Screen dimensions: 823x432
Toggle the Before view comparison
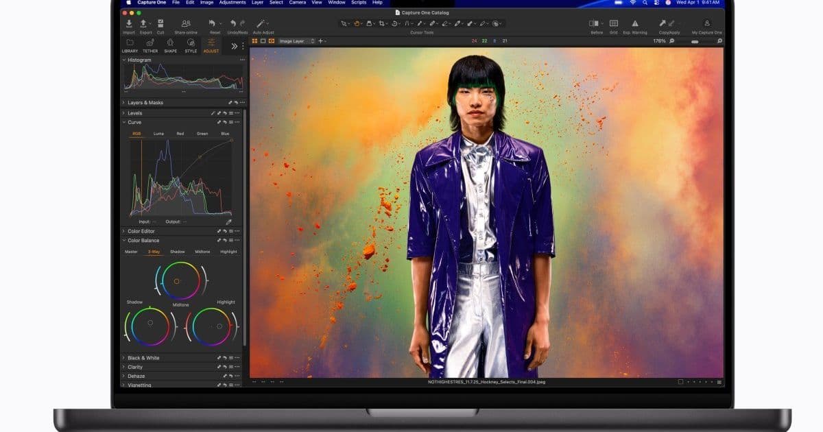pos(595,23)
